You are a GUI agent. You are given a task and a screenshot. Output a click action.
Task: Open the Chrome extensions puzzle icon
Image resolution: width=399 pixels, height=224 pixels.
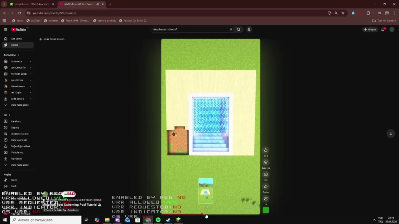click(368, 13)
